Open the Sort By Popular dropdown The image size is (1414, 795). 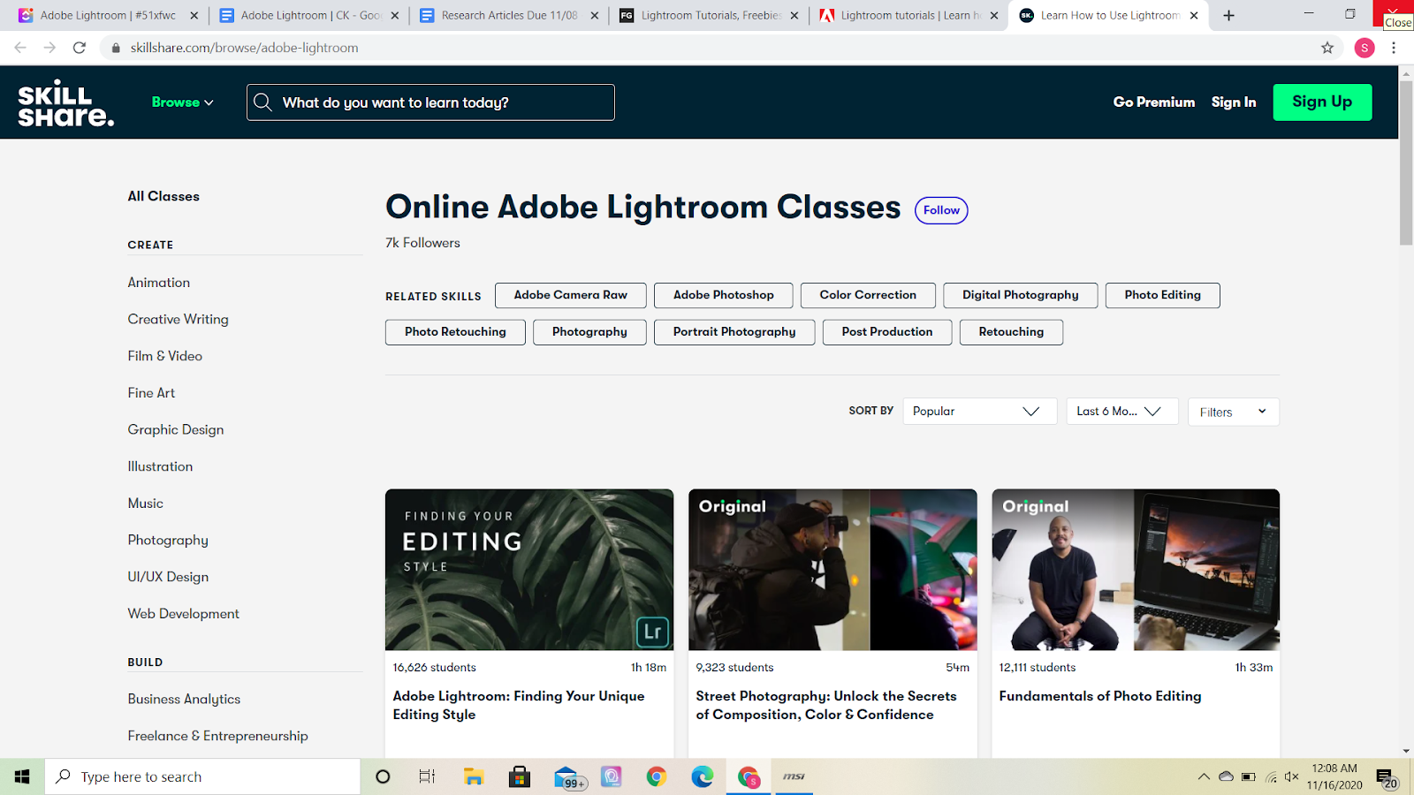point(980,412)
